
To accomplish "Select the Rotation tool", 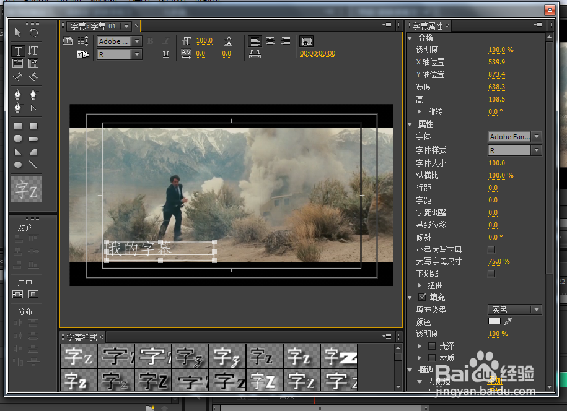I will tap(33, 33).
